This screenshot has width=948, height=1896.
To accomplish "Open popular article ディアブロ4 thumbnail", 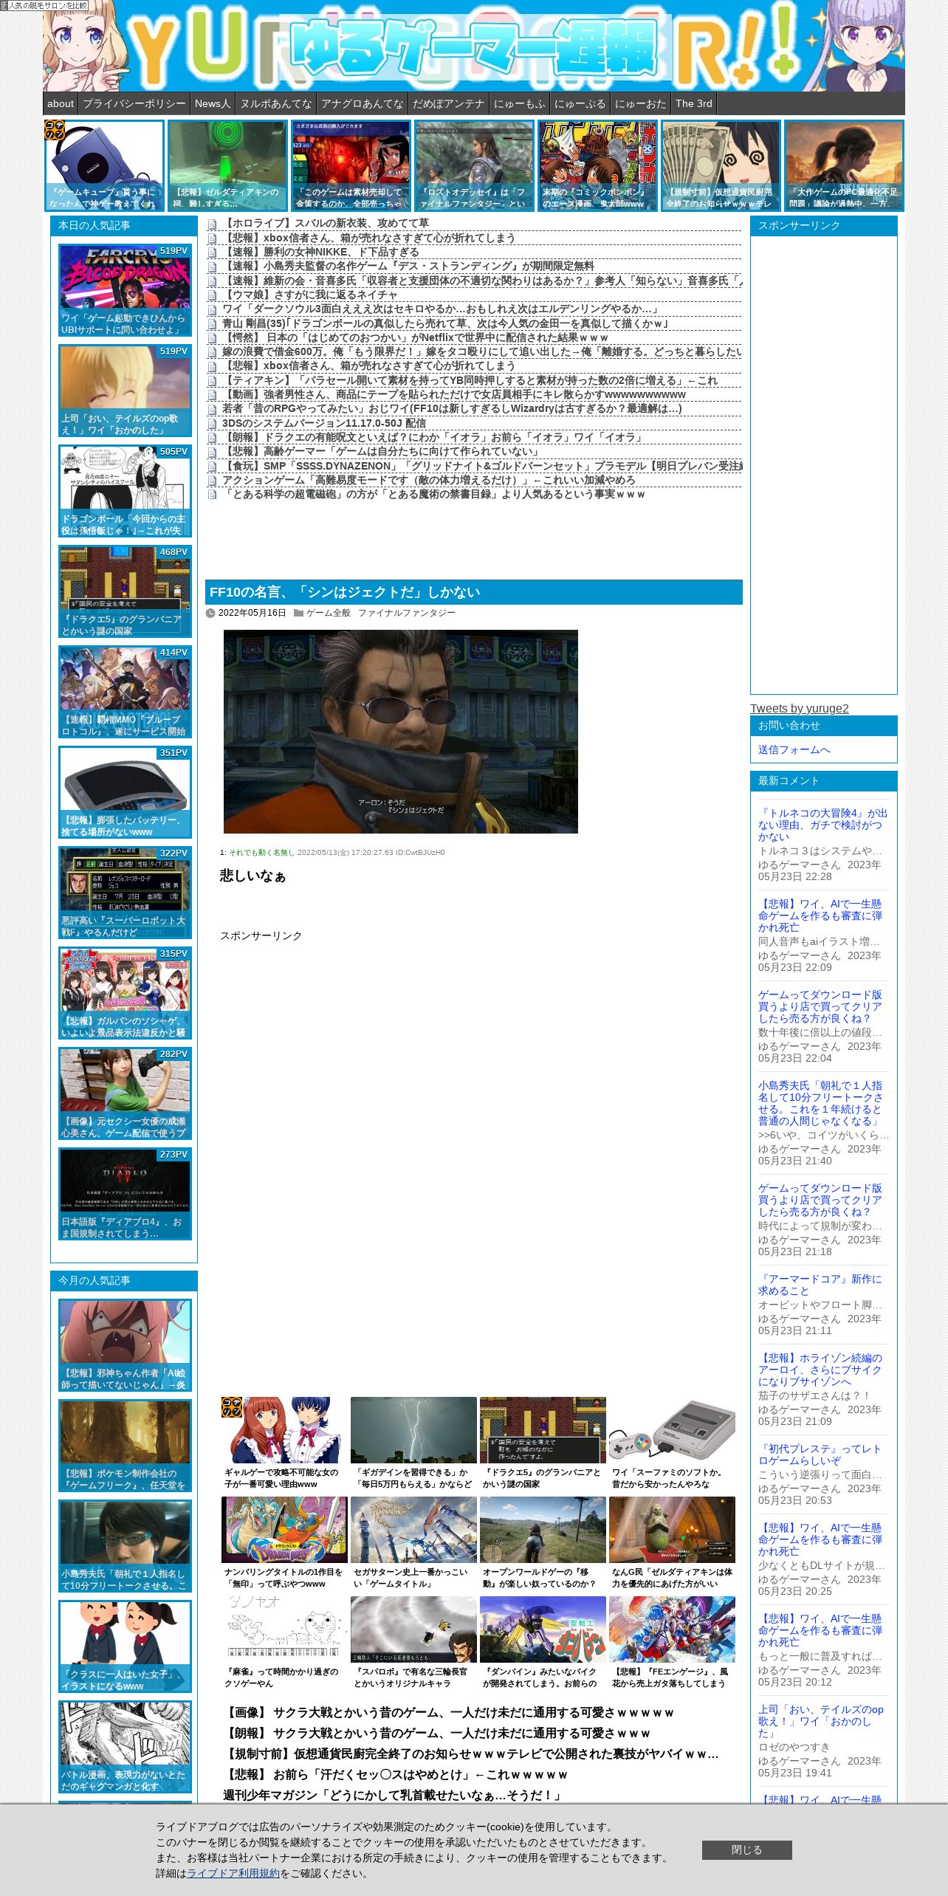I will click(x=125, y=1193).
